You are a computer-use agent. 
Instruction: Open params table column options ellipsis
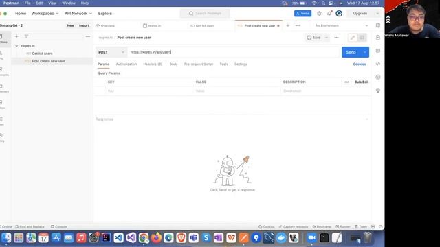point(346,82)
